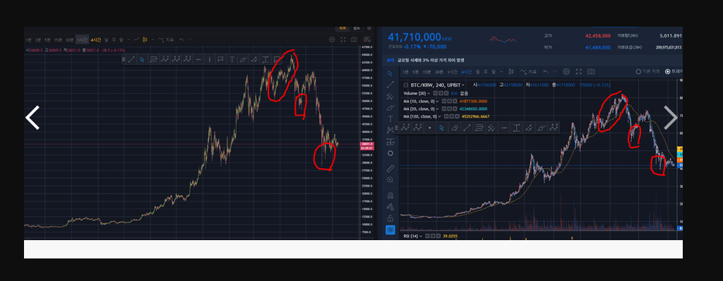Toggle lock all drawings padlock icon
Image resolution: width=723 pixels, height=281 pixels.
tap(390, 218)
